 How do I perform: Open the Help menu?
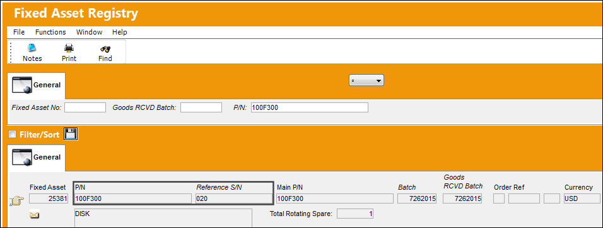coord(120,32)
